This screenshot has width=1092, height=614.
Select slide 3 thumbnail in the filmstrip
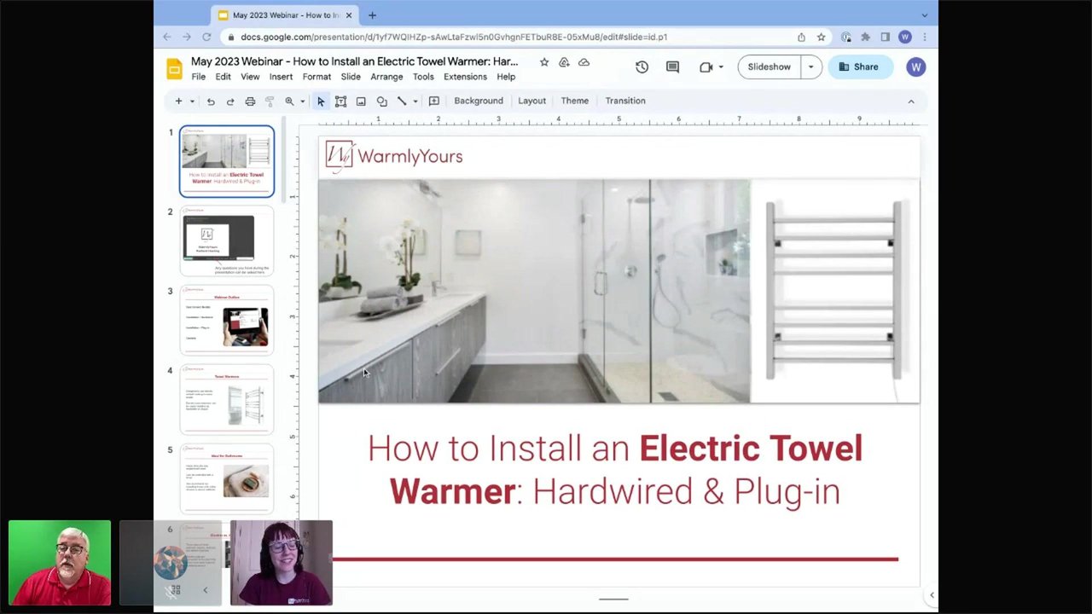point(226,320)
